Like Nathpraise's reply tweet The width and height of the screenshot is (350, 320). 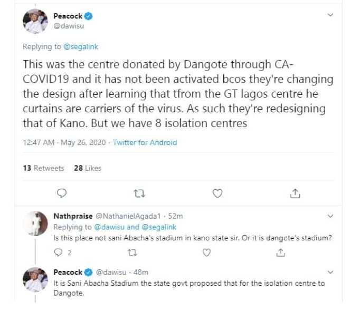coord(206,253)
